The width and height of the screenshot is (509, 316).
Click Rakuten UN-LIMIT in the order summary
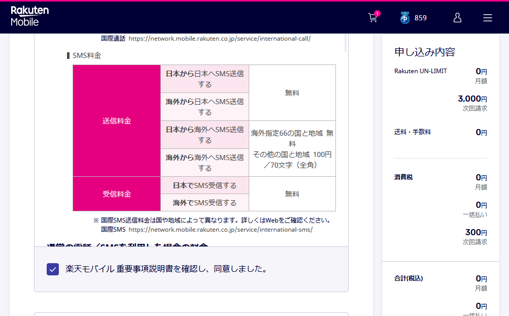(x=421, y=71)
